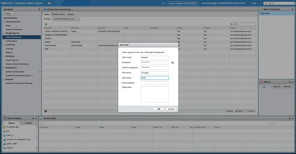This screenshot has height=154, width=296.
Task: Click the home menu icon in header
Action: 50,3
